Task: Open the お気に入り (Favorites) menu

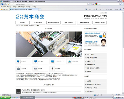Action: coord(21,7)
